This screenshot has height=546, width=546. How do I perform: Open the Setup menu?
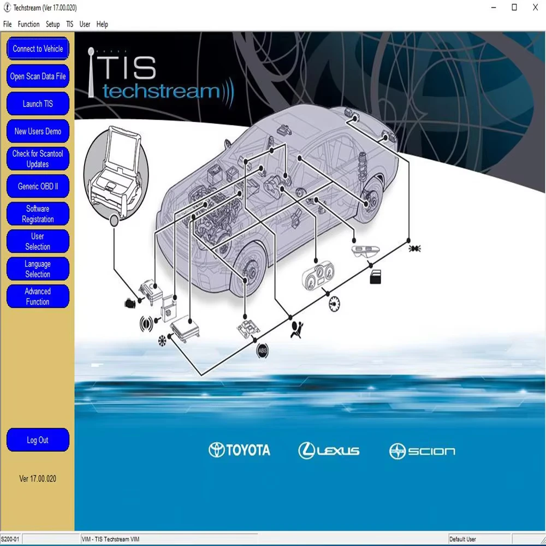52,24
